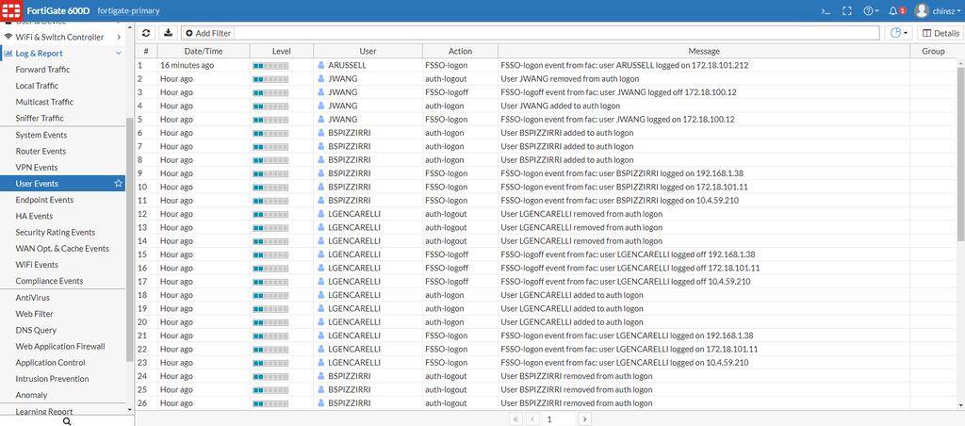Select User Events menu item
Viewport: 965px width, 426px height.
(62, 184)
